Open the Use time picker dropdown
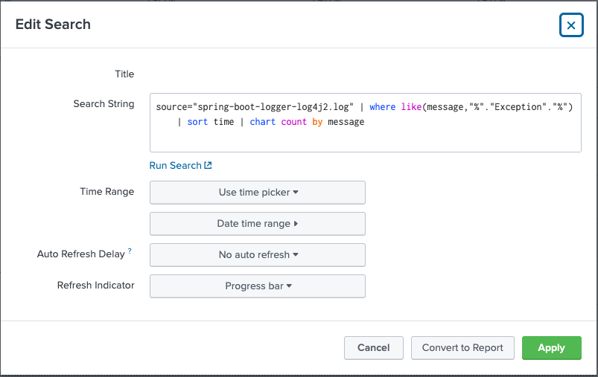This screenshot has width=598, height=377. pyautogui.click(x=257, y=192)
